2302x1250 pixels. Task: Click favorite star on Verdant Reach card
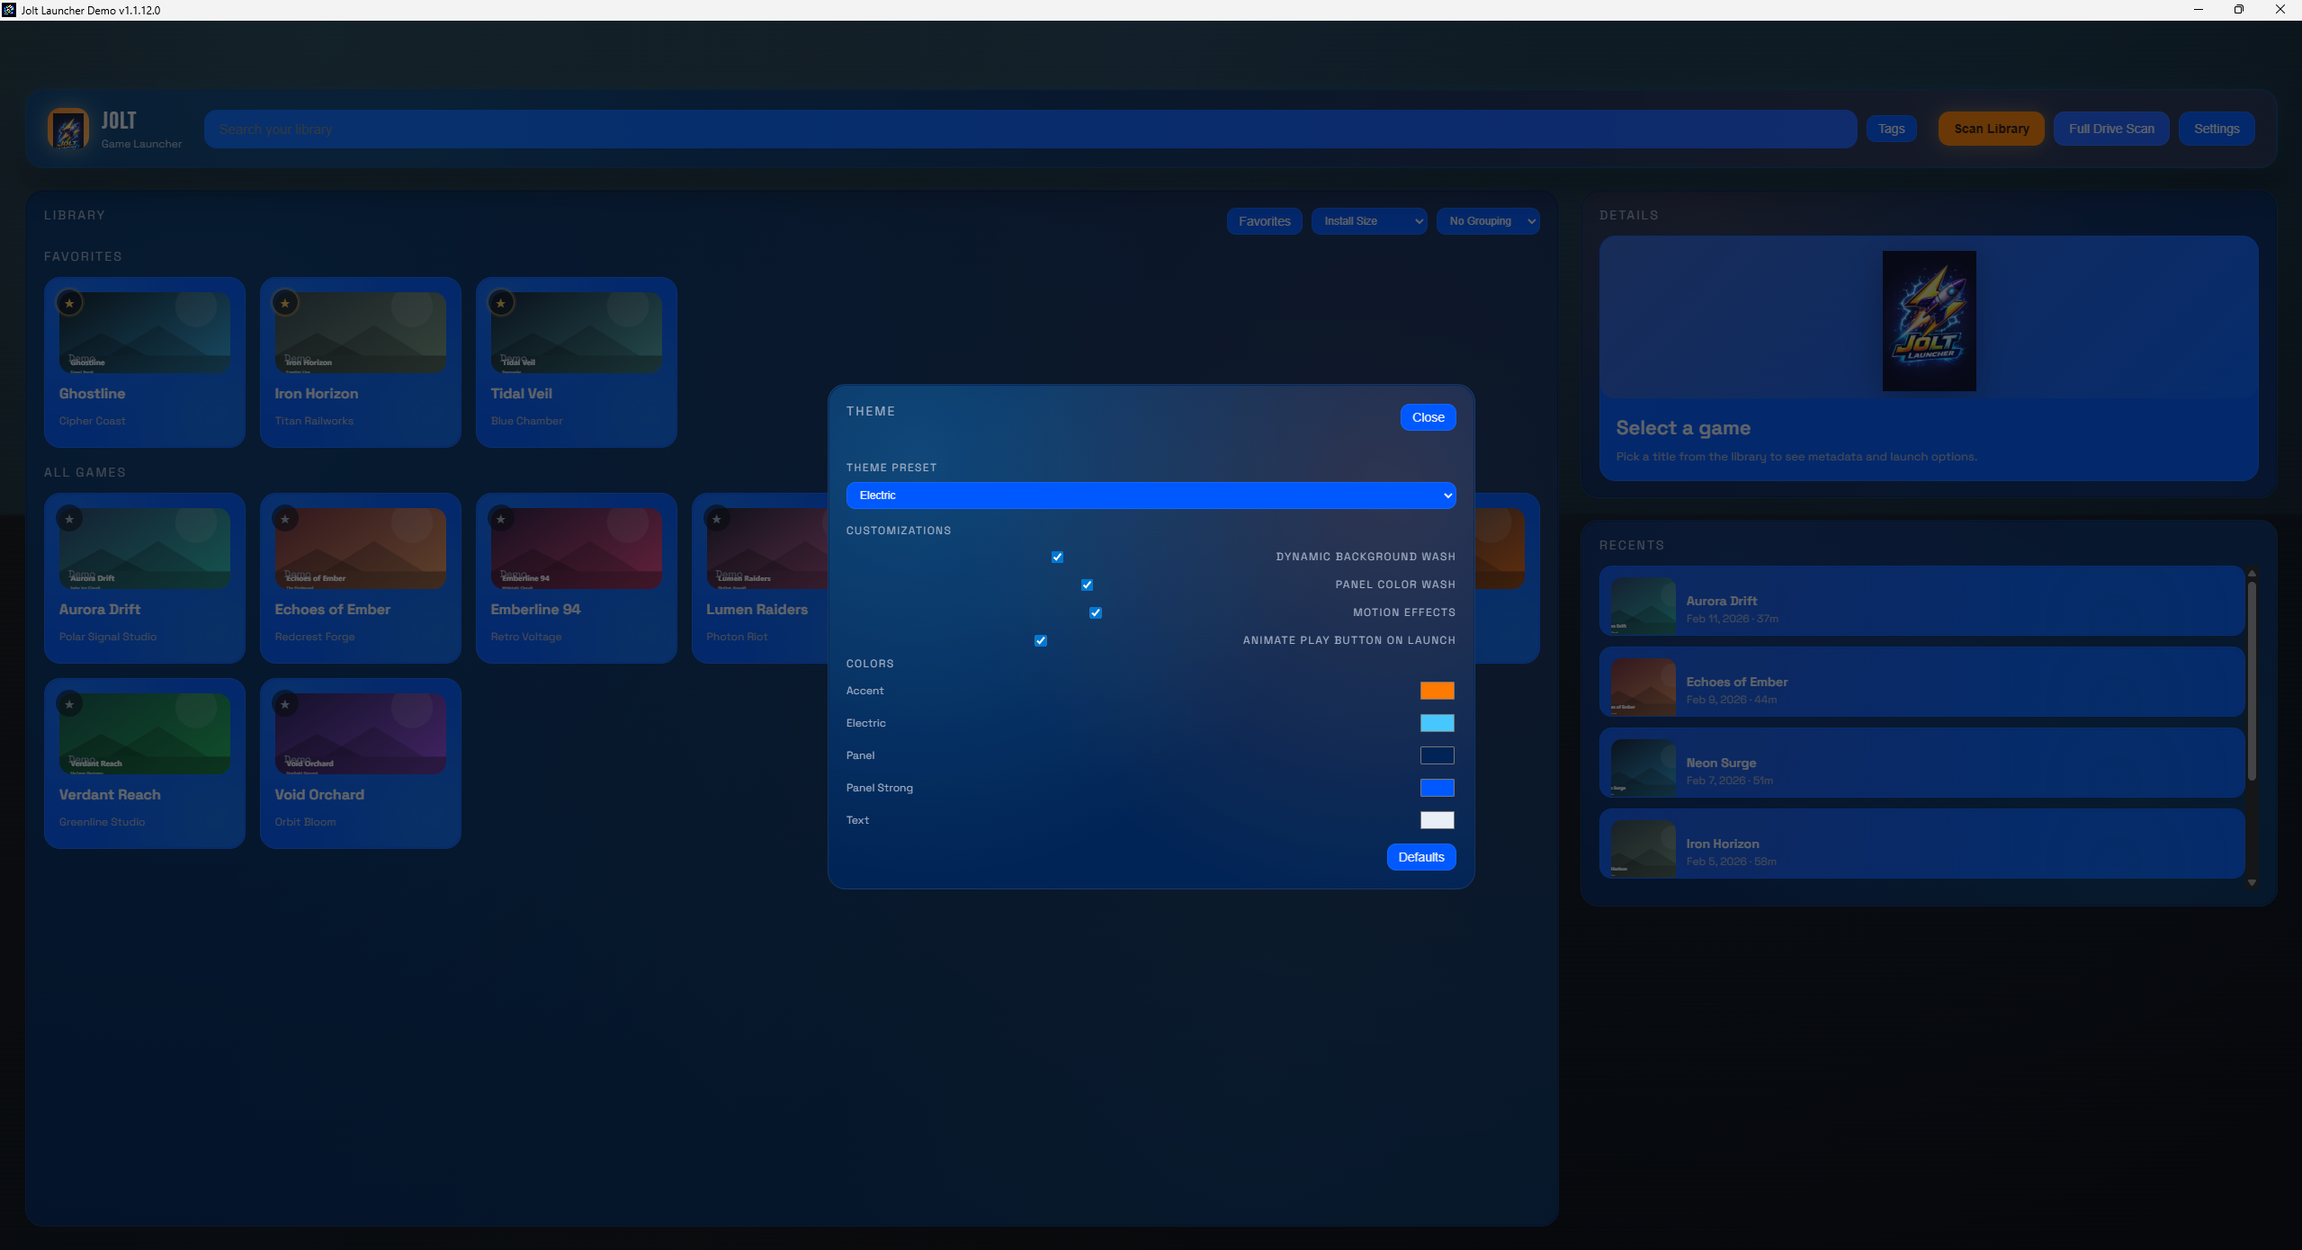[69, 704]
